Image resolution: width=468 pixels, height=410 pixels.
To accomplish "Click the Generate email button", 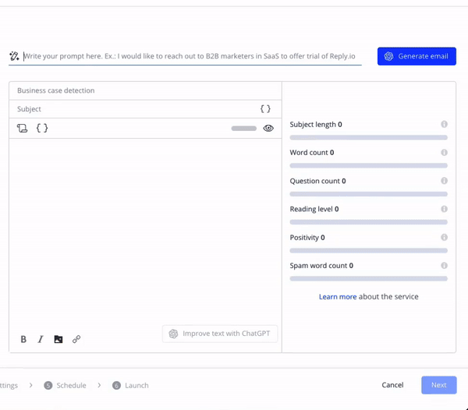I will (x=417, y=56).
